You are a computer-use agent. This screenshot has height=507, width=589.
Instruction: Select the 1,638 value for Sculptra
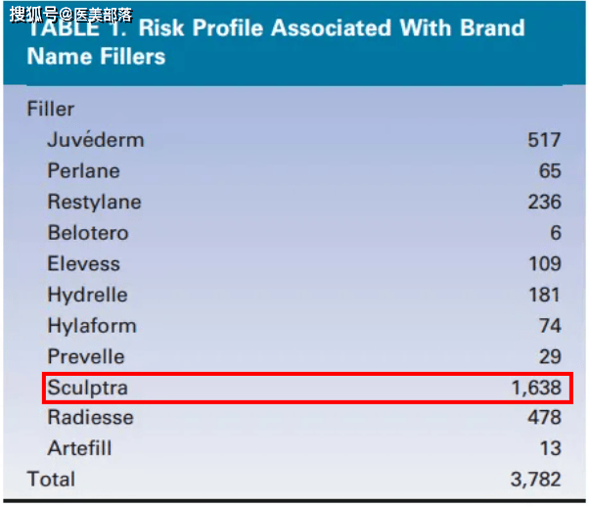point(536,388)
